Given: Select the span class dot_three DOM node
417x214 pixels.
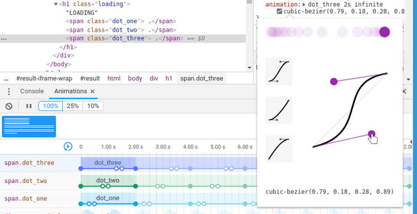Looking at the screenshot, I should [x=125, y=38].
